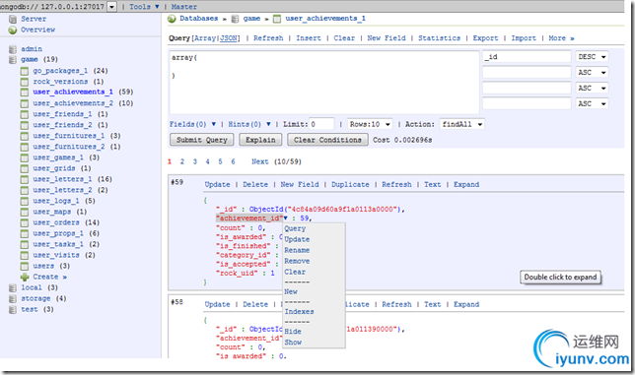Click the Limit input field
This screenshot has width=635, height=375.
tap(321, 124)
